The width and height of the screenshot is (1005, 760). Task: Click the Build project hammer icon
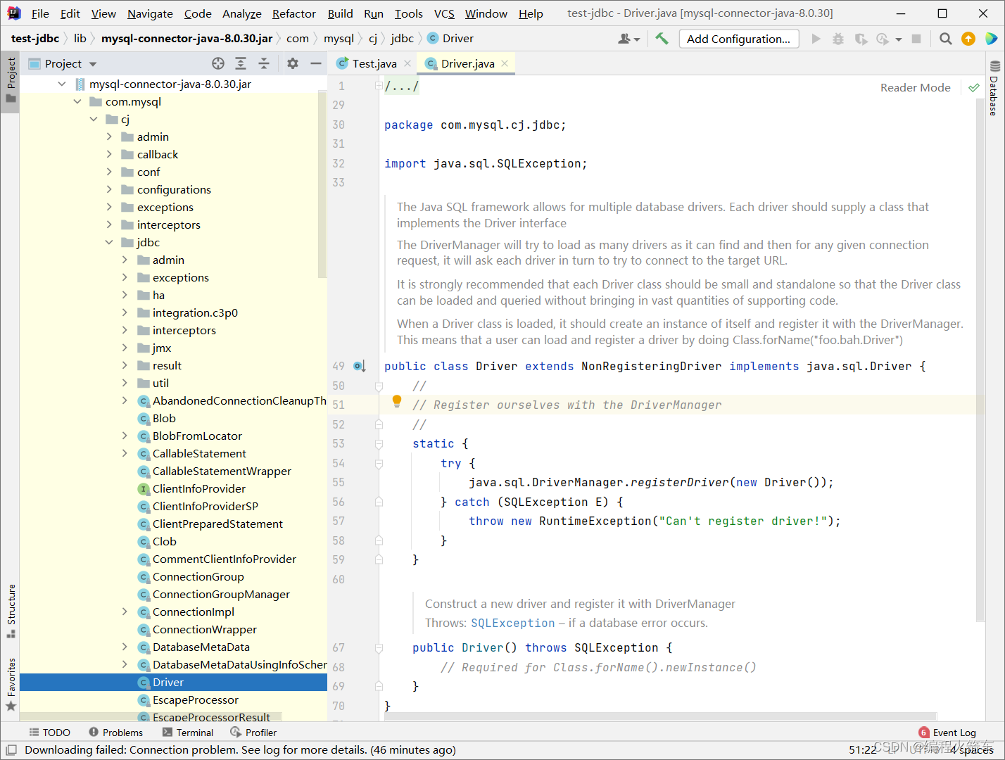662,39
